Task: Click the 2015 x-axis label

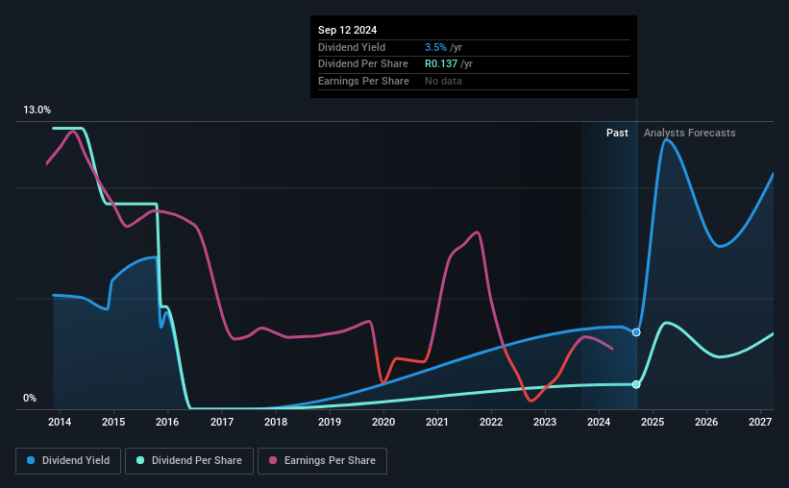Action: coord(113,422)
